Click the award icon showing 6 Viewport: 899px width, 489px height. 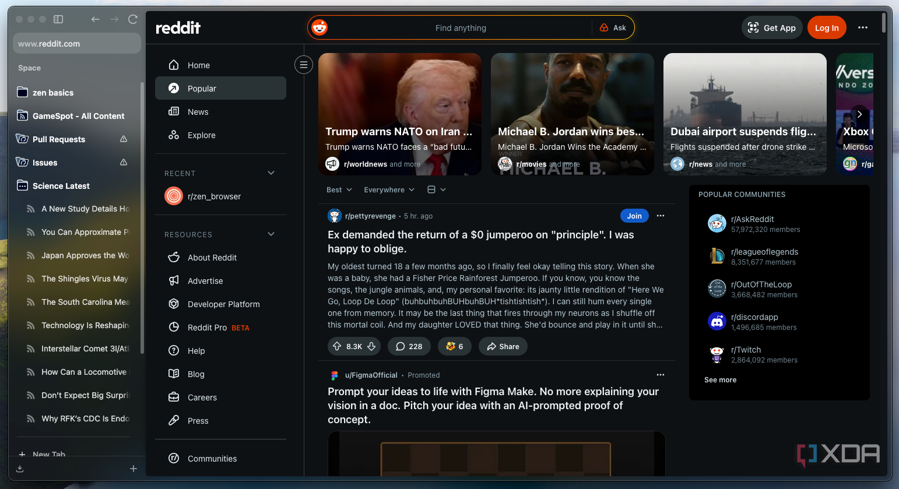(x=455, y=346)
